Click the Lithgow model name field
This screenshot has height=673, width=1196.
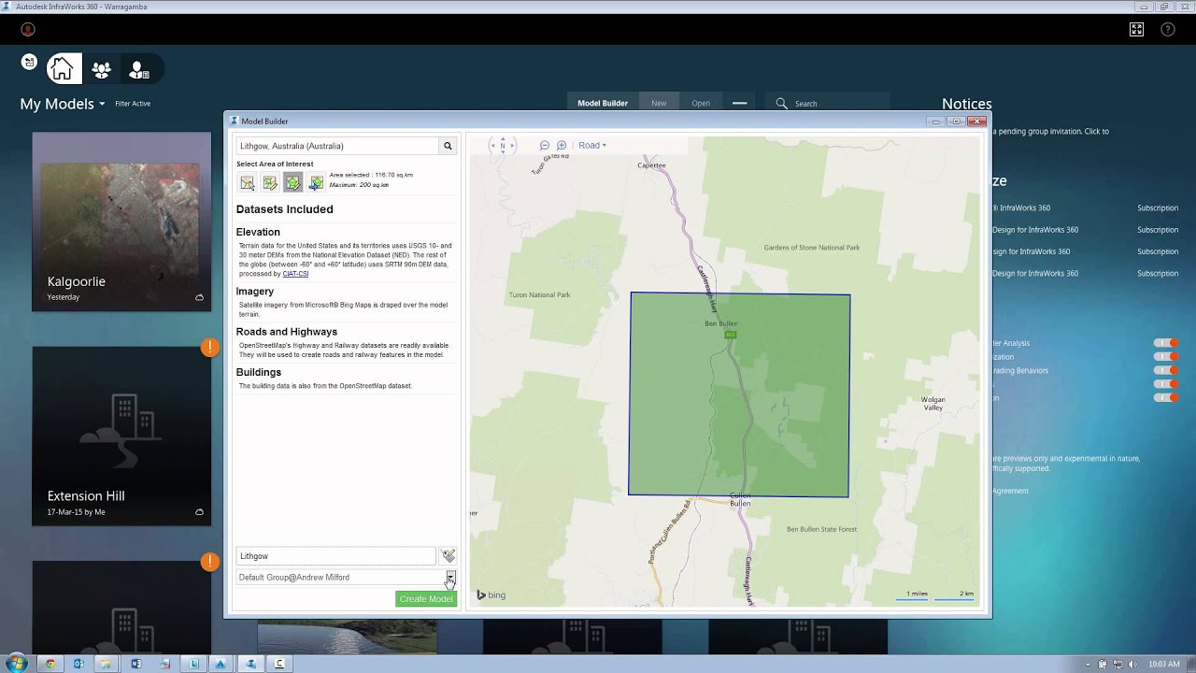pos(336,556)
